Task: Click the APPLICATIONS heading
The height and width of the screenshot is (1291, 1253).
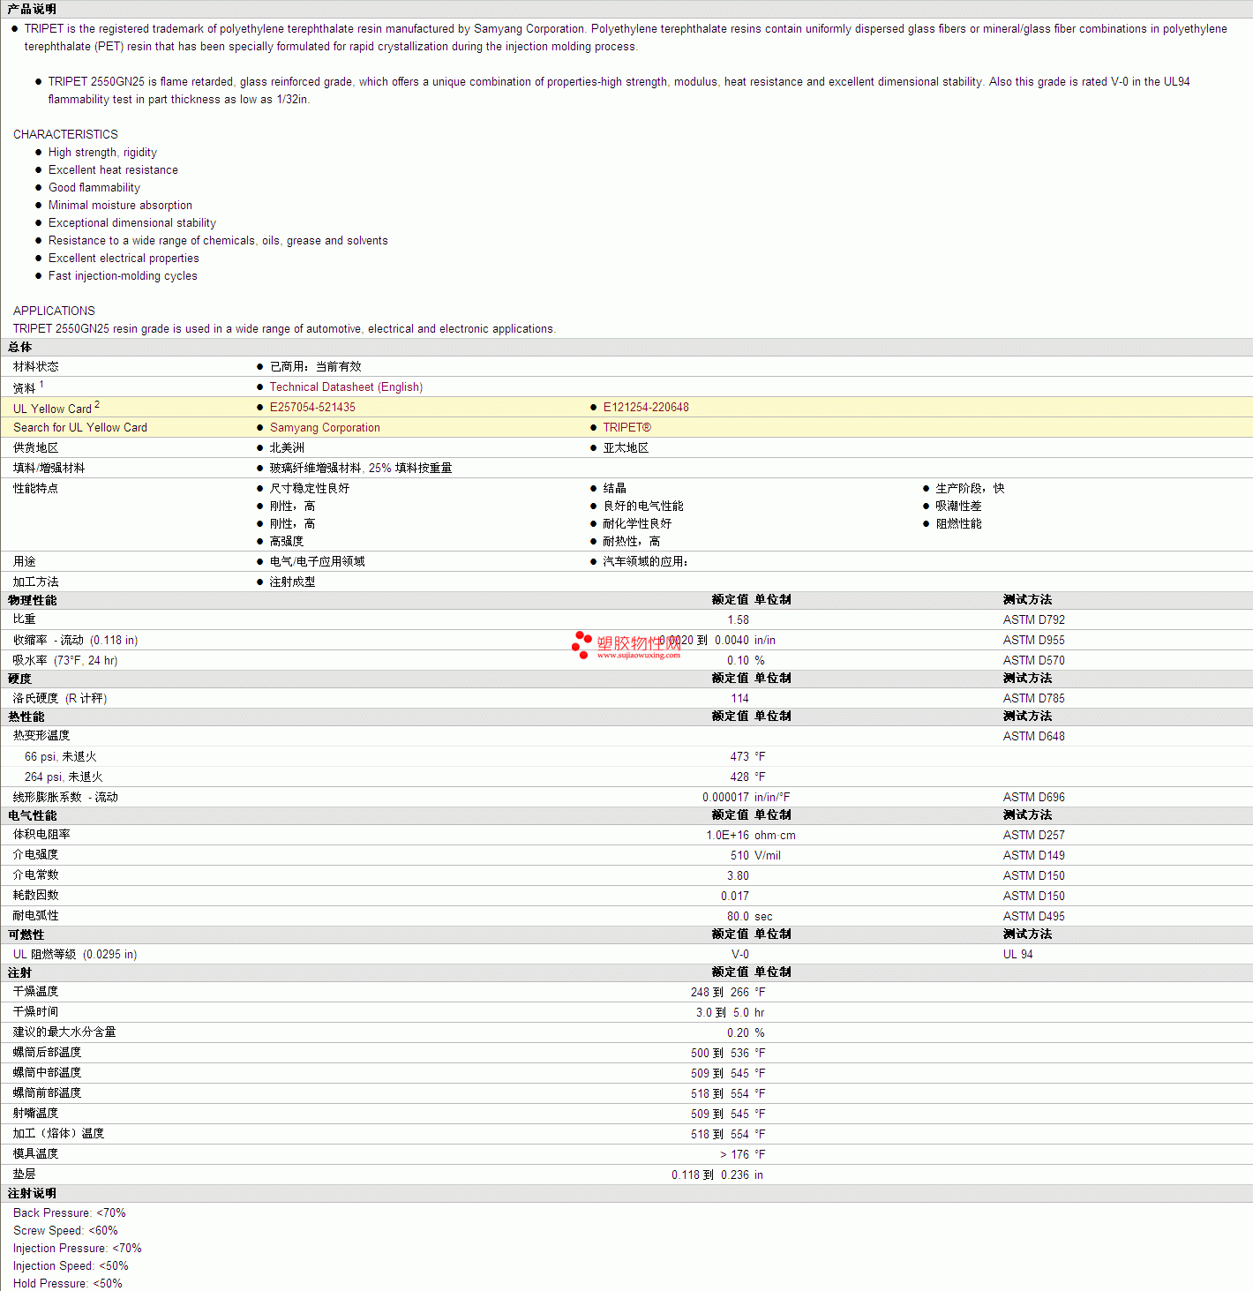Action: [54, 311]
